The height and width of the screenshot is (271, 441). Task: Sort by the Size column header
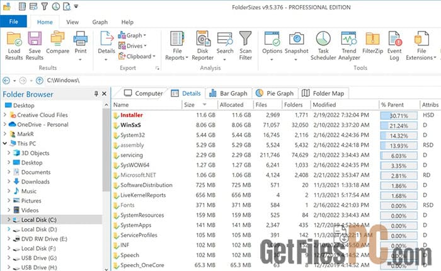pyautogui.click(x=200, y=105)
